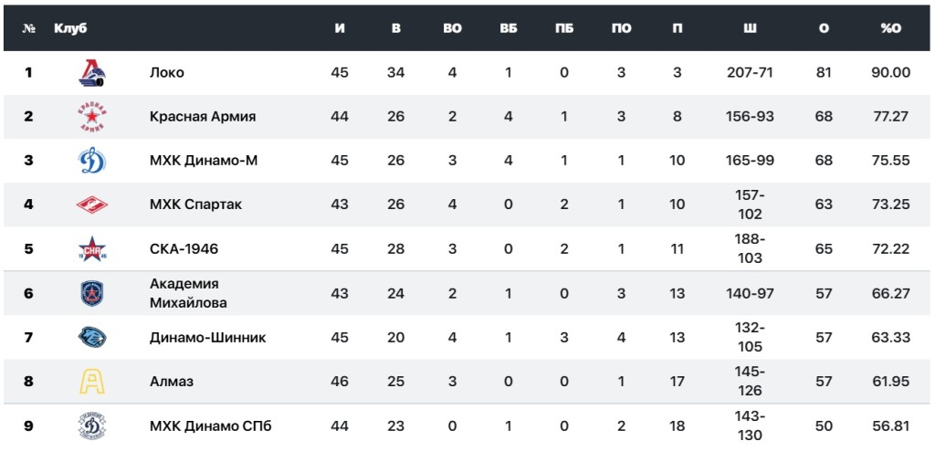
Task: Click the МХК Спартак diamond logo
Action: 93,205
